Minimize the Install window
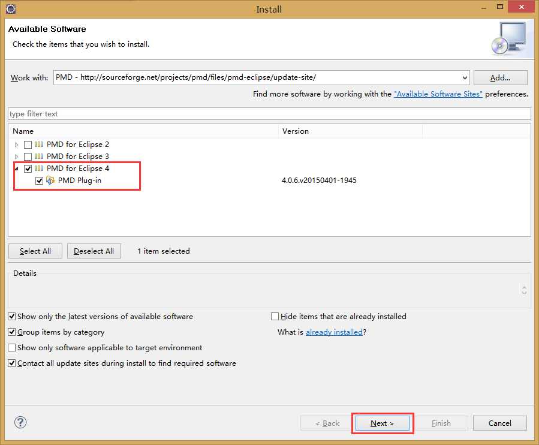 [x=484, y=8]
